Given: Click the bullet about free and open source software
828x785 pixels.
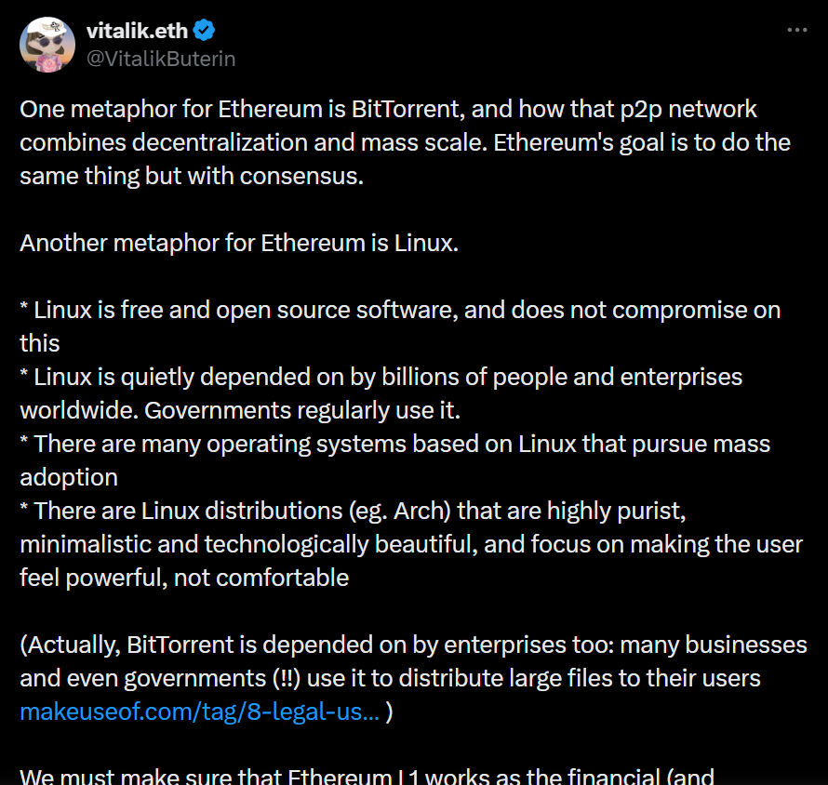Looking at the screenshot, I should (400, 310).
